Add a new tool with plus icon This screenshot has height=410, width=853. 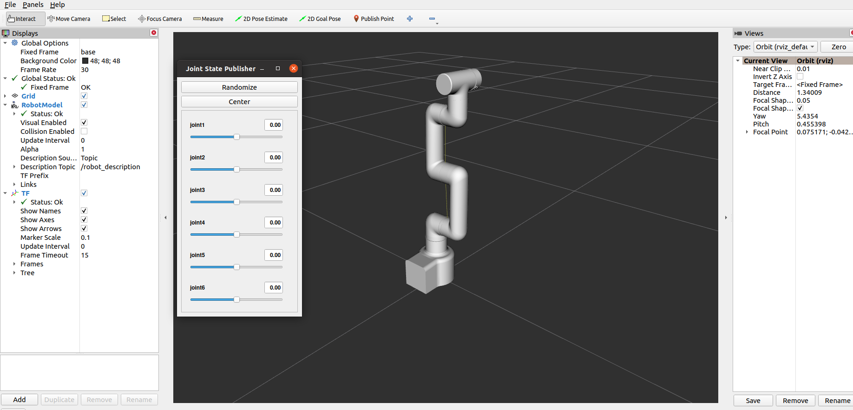point(410,19)
